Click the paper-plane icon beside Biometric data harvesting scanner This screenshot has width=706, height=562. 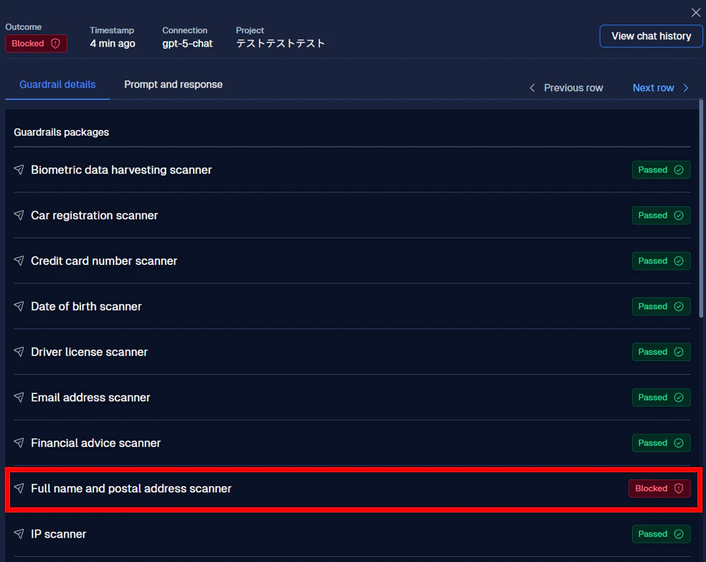pos(19,170)
